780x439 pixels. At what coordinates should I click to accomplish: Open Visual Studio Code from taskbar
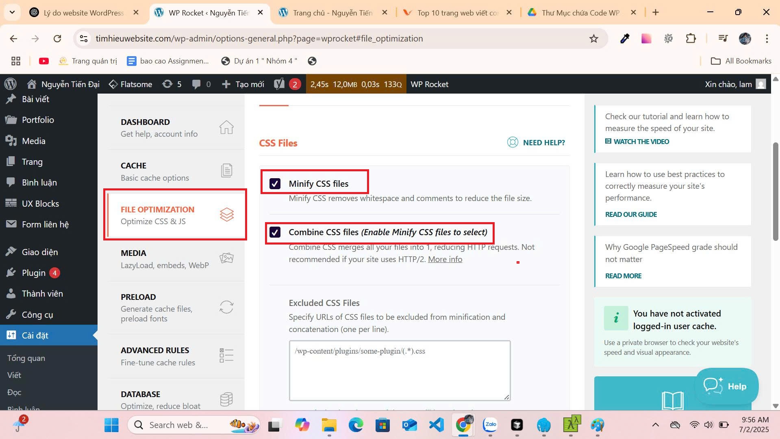point(437,425)
